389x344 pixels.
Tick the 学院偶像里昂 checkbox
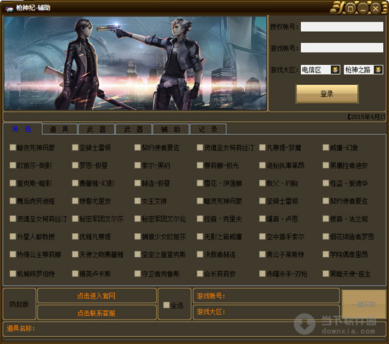325,255
